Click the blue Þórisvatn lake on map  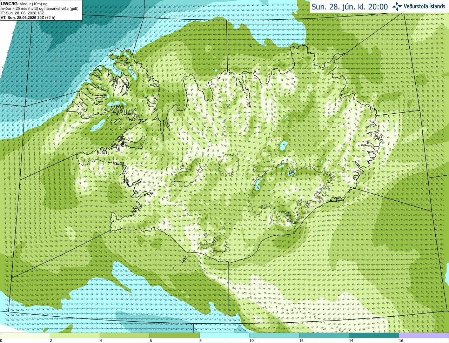258,183
